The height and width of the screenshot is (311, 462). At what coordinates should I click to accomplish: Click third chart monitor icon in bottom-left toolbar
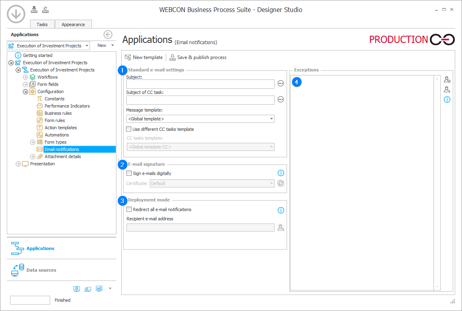pyautogui.click(x=99, y=289)
